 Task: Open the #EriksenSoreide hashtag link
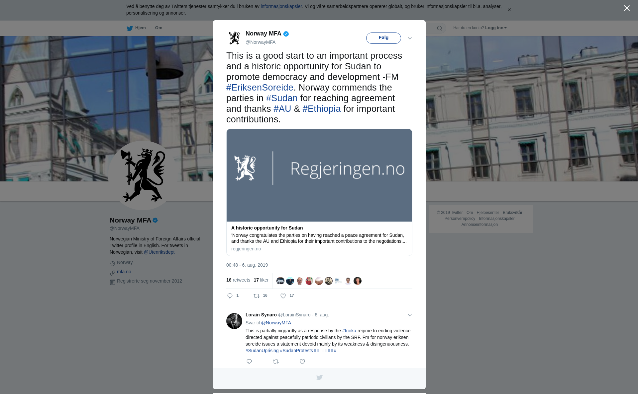[x=260, y=88]
